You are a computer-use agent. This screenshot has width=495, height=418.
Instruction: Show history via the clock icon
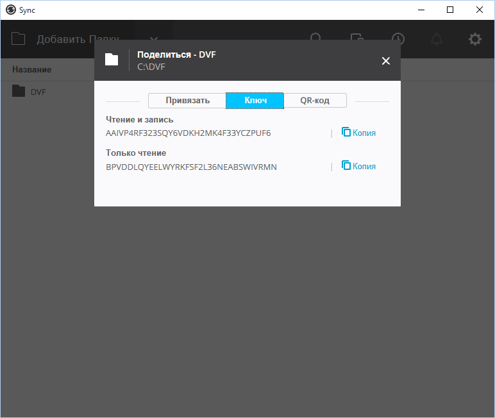click(398, 39)
